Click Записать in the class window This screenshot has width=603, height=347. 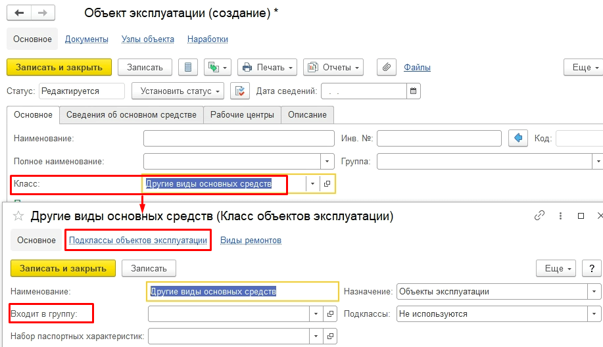pyautogui.click(x=149, y=268)
